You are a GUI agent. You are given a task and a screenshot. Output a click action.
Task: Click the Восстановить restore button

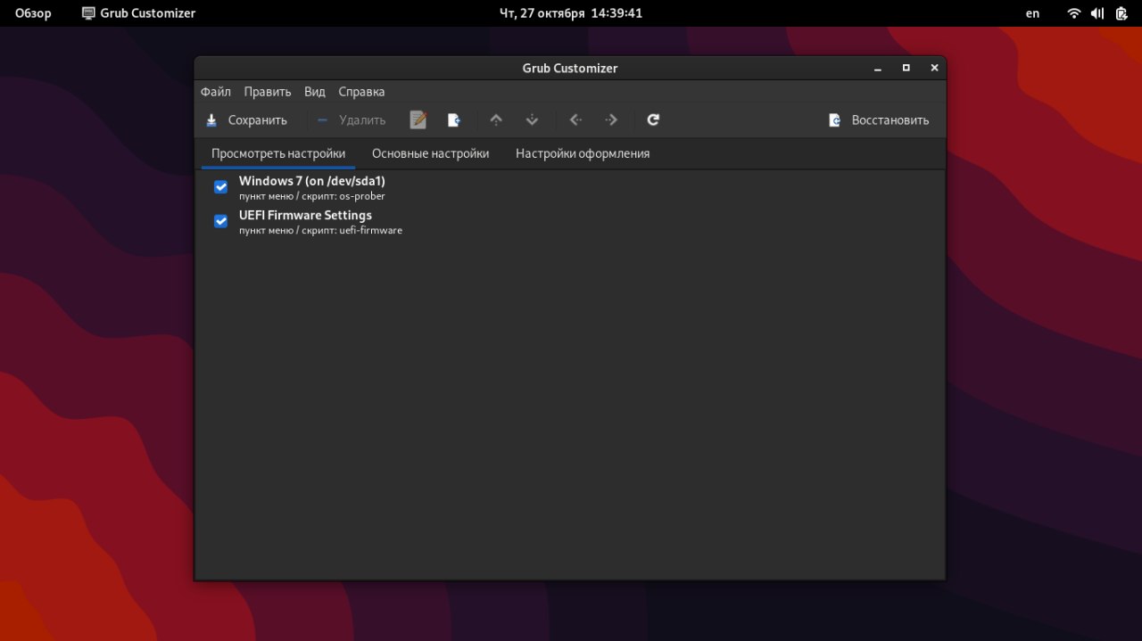pos(880,119)
